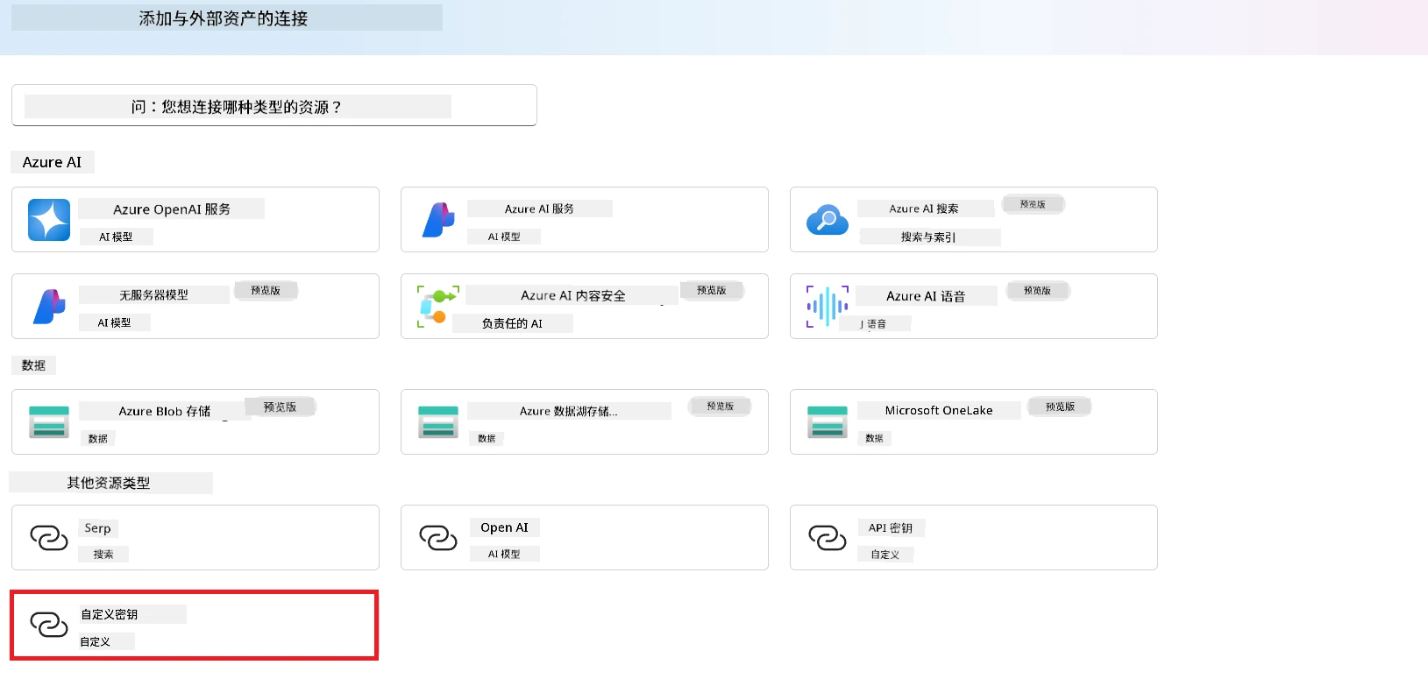Viewport: 1428px width, 679px height.
Task: Click the Azure 数据湖存储 storage icon
Action: [438, 422]
